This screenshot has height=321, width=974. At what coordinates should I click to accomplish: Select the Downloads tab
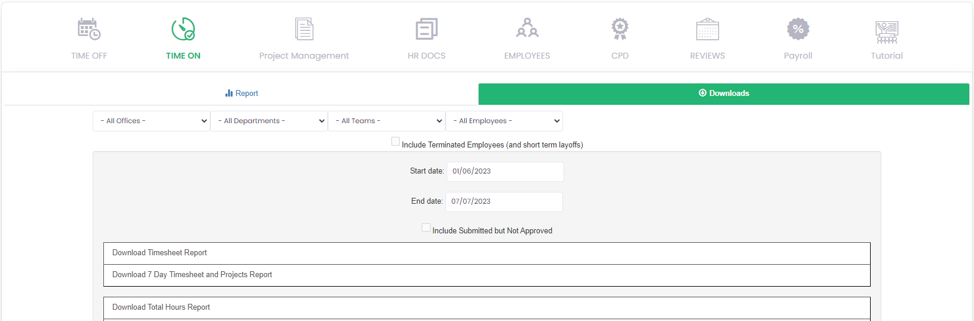tap(723, 94)
